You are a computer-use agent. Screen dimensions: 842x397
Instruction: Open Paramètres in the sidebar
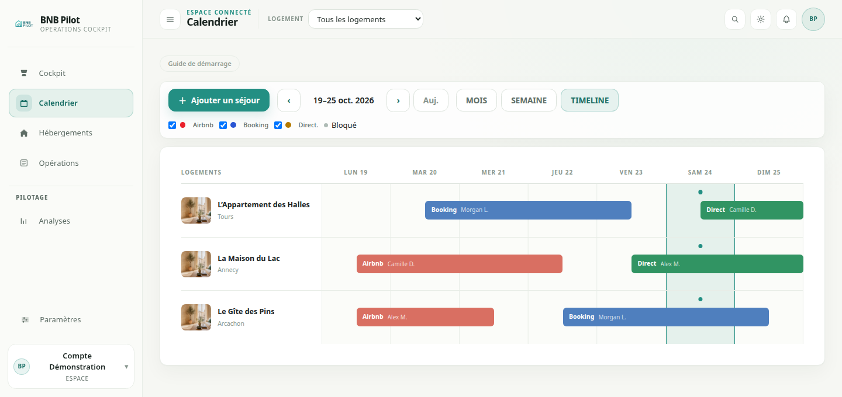point(71,320)
